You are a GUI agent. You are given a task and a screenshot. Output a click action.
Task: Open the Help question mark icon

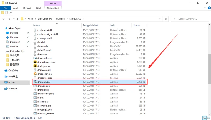click(209, 8)
